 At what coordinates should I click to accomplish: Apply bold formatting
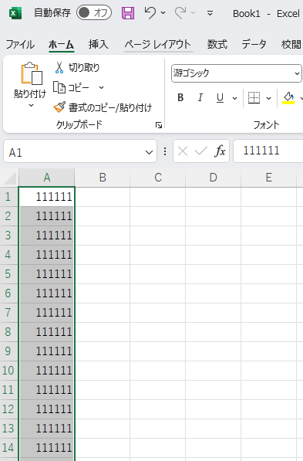pyautogui.click(x=180, y=97)
